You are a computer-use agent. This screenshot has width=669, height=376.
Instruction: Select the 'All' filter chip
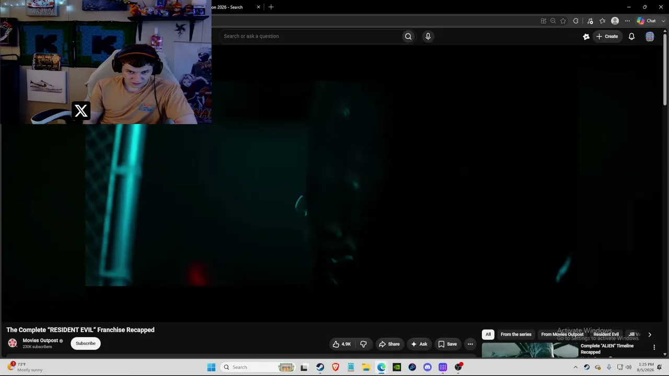[488, 334]
